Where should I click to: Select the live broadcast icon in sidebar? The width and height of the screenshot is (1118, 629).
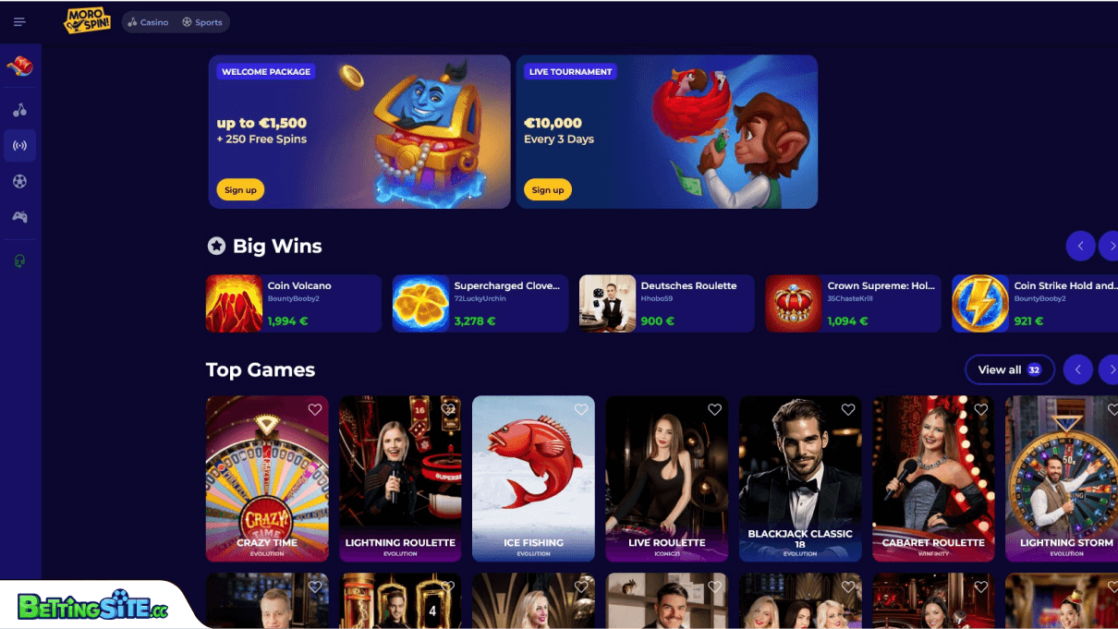pos(19,146)
